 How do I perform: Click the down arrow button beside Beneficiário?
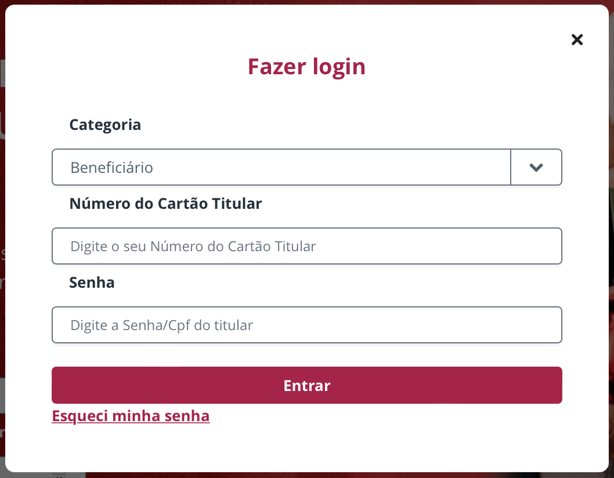pos(536,168)
